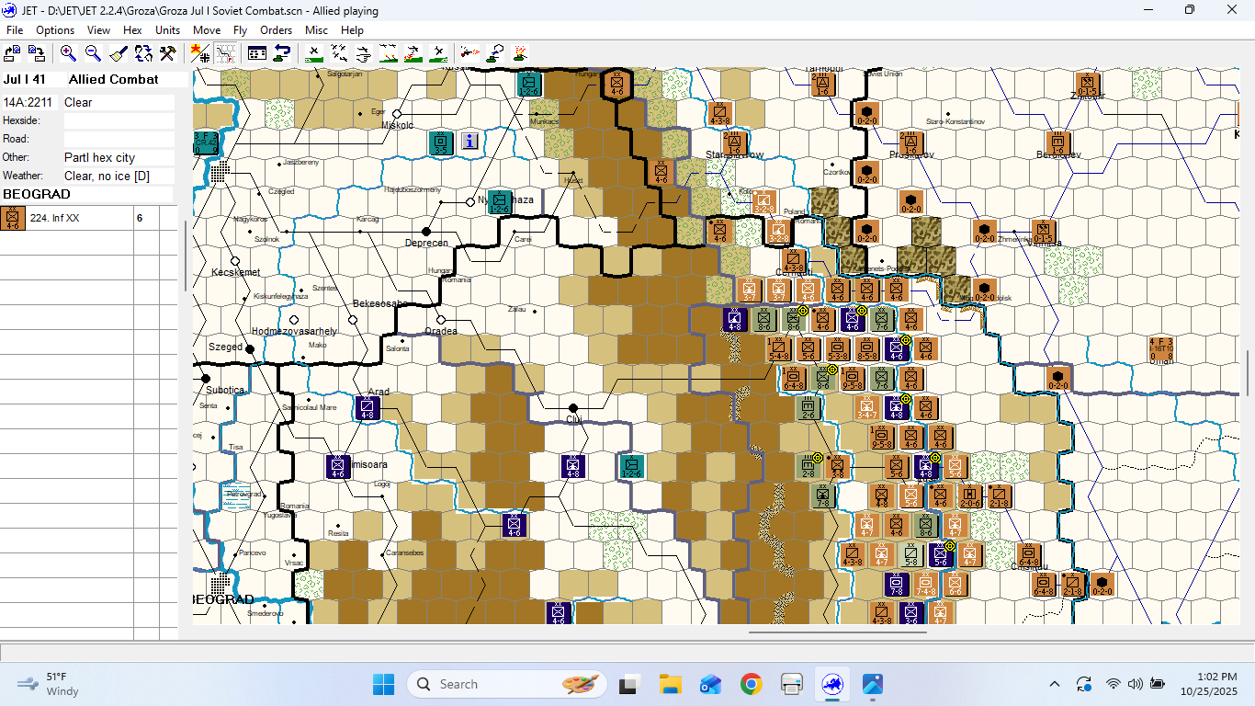
Task: Open Google Chrome from the taskbar
Action: pyautogui.click(x=751, y=684)
